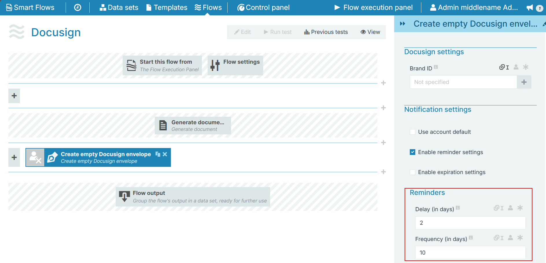Screen dimensions: 546x263
Task: Click the user icon next to Delay field
Action: pyautogui.click(x=510, y=208)
